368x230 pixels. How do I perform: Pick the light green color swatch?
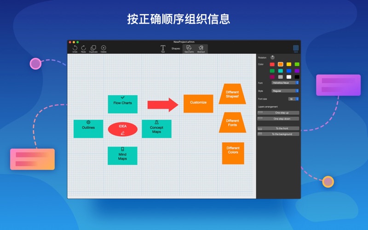[x=297, y=64]
